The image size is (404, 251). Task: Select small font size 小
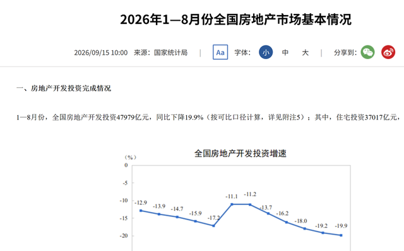(266, 52)
